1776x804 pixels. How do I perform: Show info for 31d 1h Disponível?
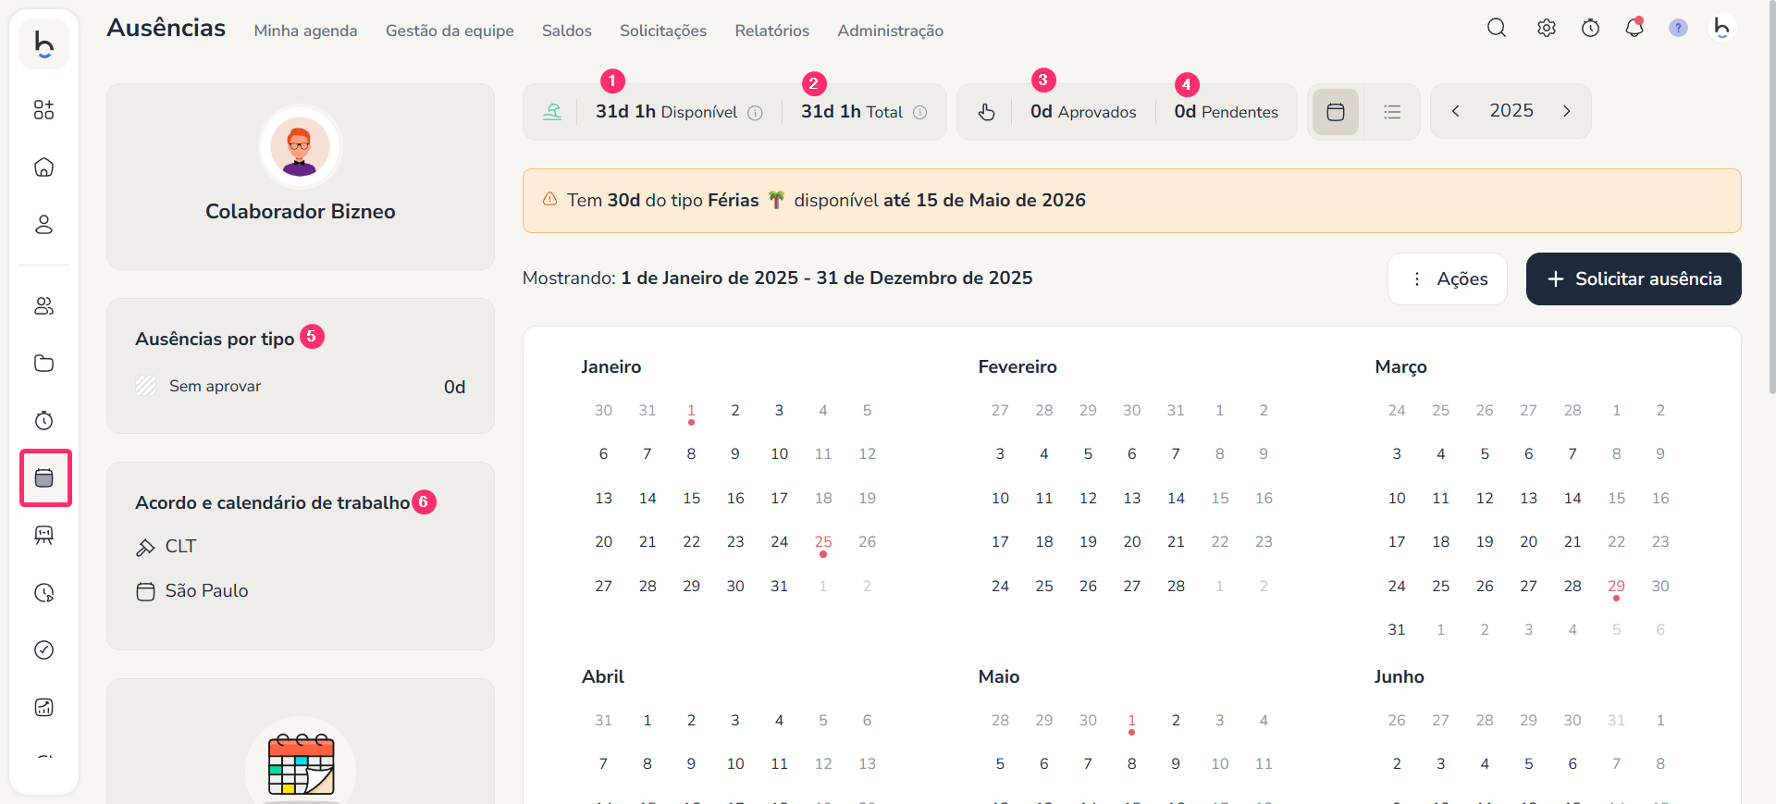[x=755, y=113]
